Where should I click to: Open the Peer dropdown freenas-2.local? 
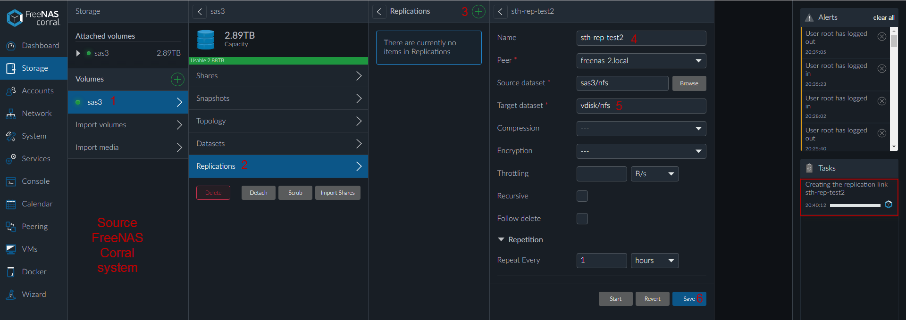[641, 61]
